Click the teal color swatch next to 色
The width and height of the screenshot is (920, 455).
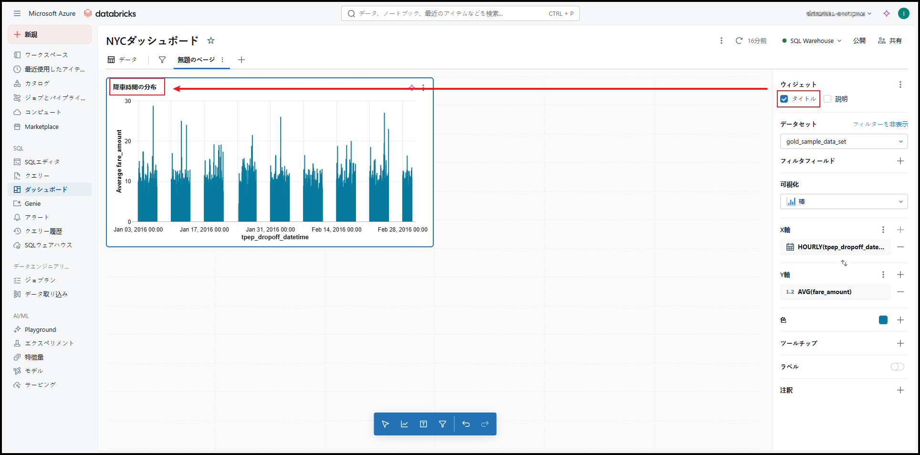tap(883, 320)
